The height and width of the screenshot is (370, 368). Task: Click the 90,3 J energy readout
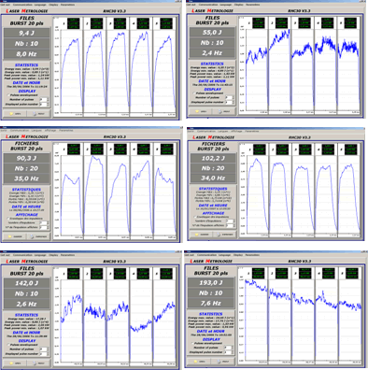(27, 158)
